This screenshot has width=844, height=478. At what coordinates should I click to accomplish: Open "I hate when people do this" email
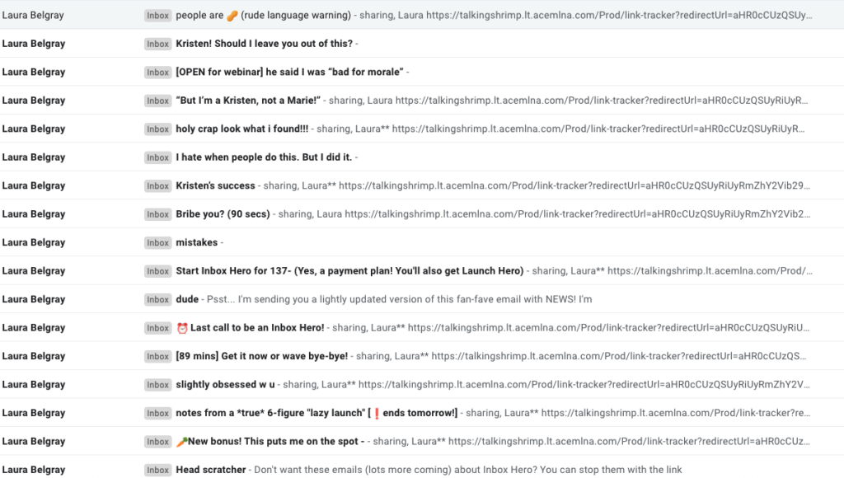[264, 157]
